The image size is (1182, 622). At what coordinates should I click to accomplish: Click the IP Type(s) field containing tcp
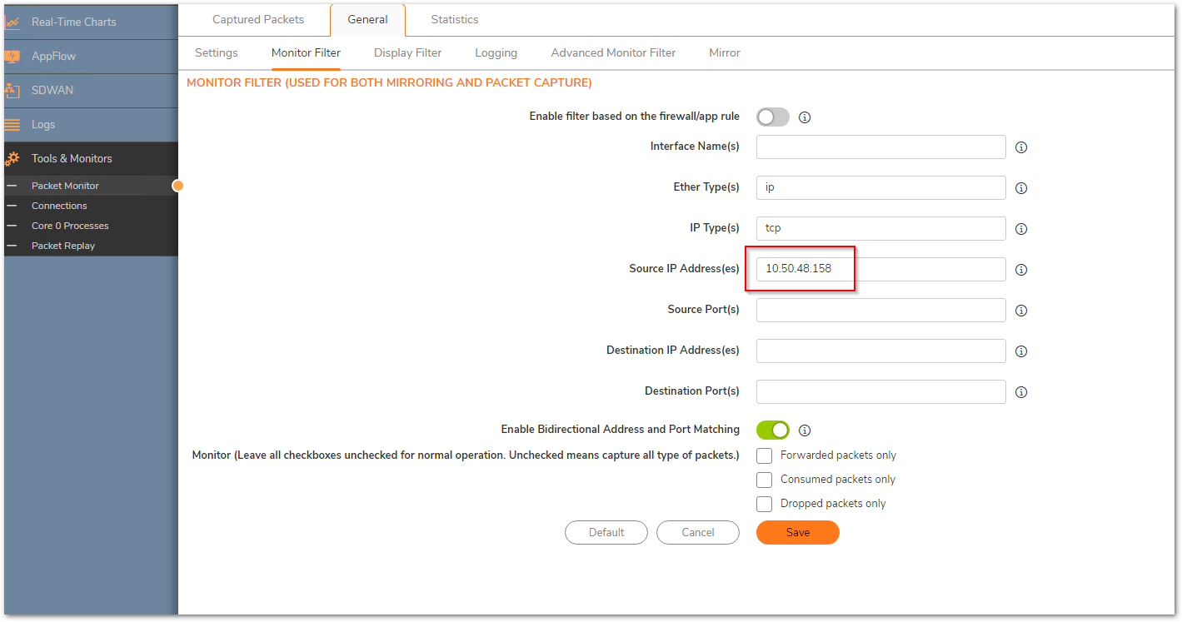[x=881, y=228]
